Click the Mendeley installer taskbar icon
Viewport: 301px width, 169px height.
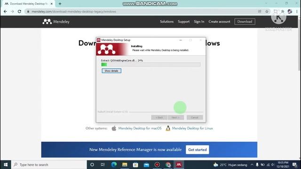click(179, 165)
